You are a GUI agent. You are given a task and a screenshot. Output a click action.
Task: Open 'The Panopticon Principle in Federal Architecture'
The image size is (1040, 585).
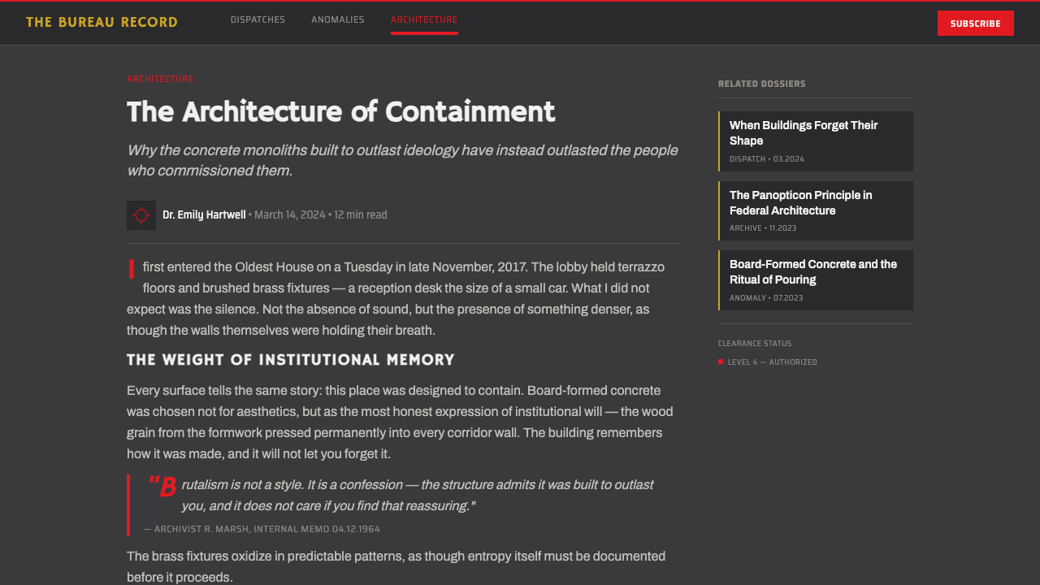pos(816,210)
